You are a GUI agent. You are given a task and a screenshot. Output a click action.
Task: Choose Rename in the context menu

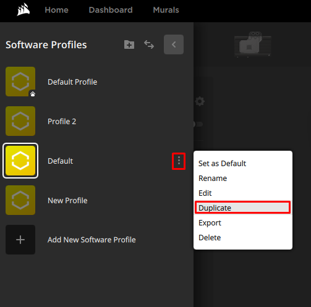tap(243, 179)
